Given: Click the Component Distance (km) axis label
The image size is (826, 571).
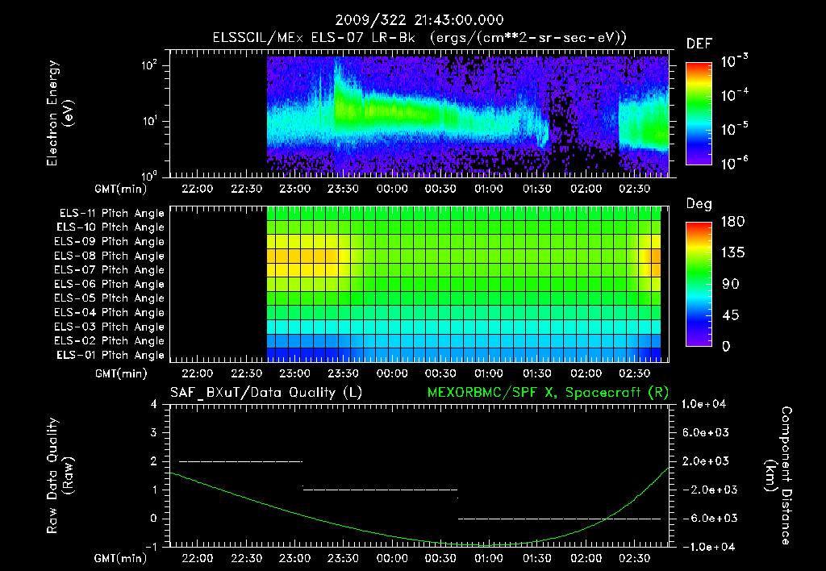Looking at the screenshot, I should [x=778, y=476].
